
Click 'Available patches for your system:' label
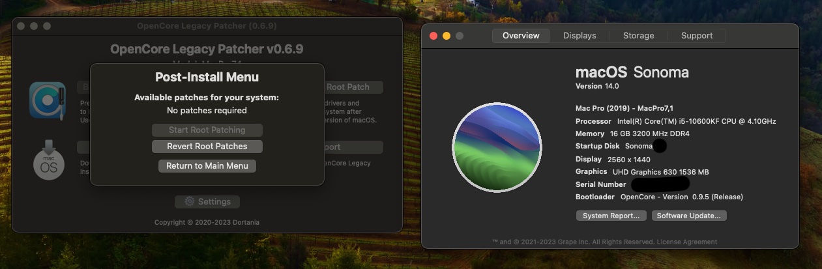point(207,98)
